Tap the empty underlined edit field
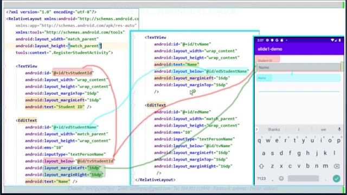 pyautogui.click(x=299, y=88)
